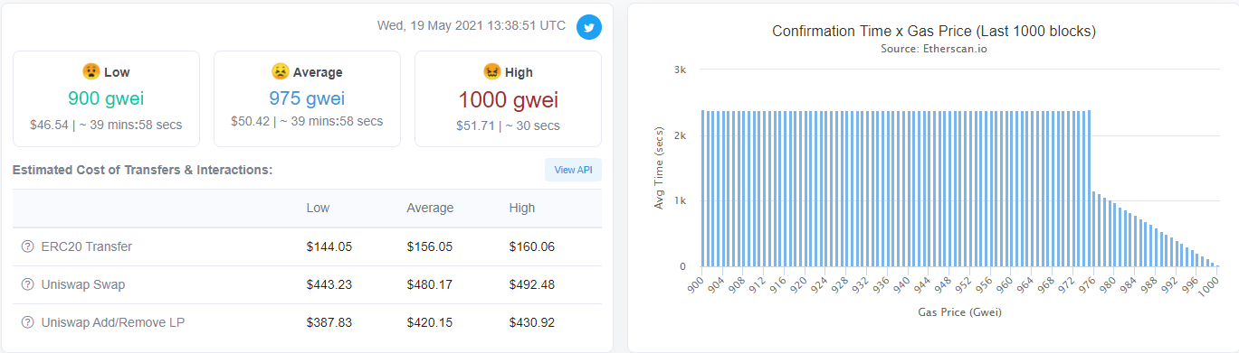Click the chart bar at 900 gwei
The height and width of the screenshot is (353, 1239).
tap(702, 189)
